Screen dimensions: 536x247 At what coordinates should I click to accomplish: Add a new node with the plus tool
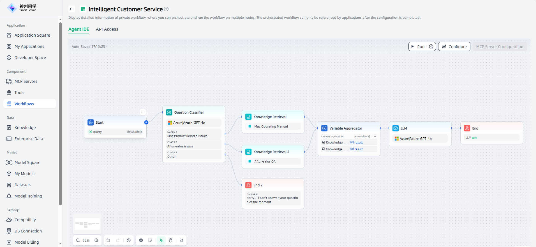pyautogui.click(x=141, y=240)
